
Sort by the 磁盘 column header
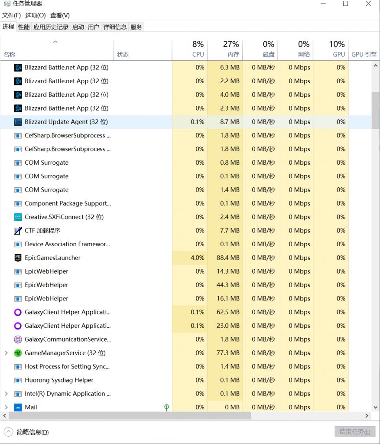[260, 50]
